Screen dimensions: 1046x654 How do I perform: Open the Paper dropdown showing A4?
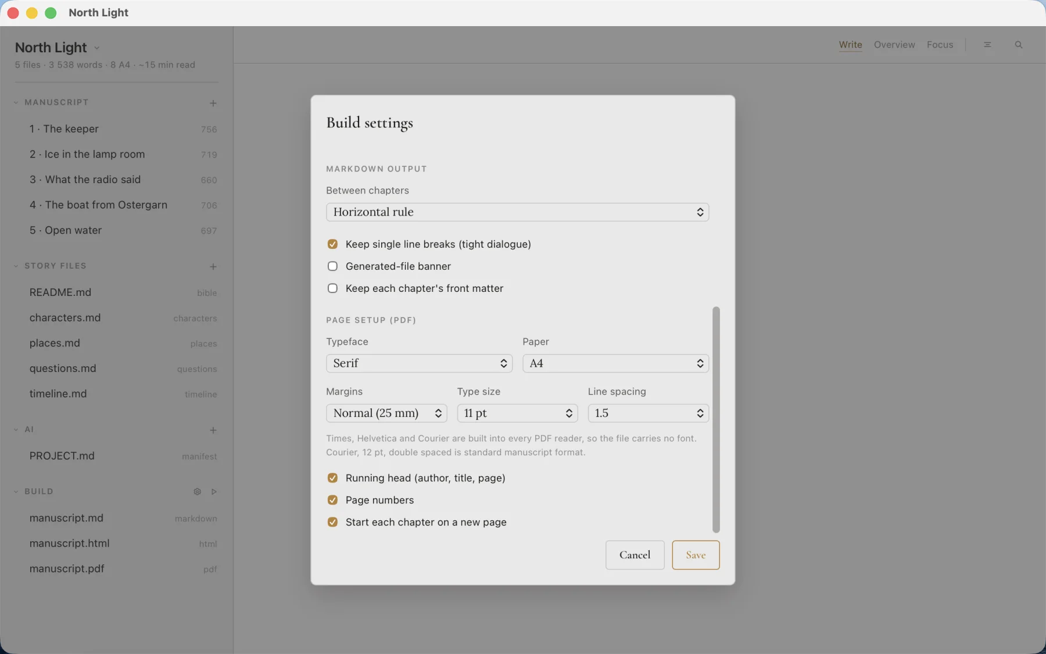(615, 363)
